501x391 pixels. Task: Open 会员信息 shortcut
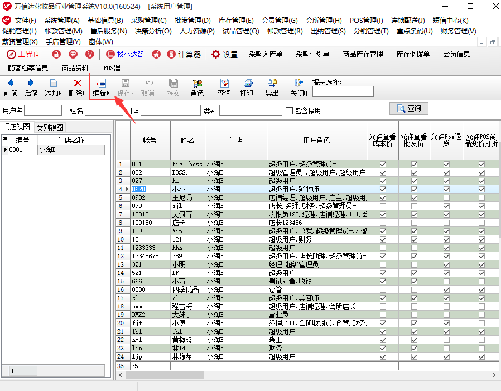coord(456,54)
